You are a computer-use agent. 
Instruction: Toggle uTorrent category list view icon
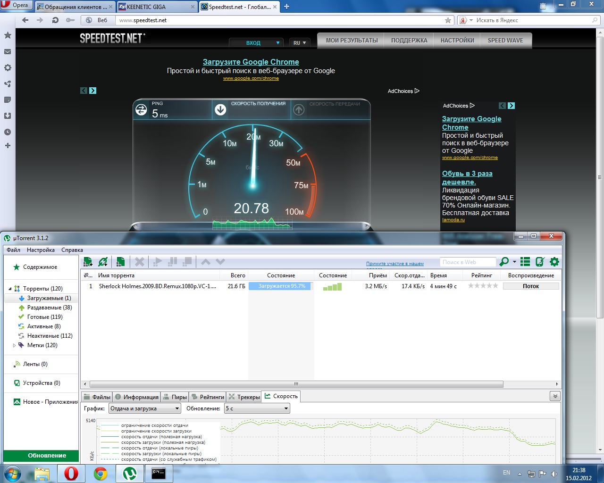point(525,262)
